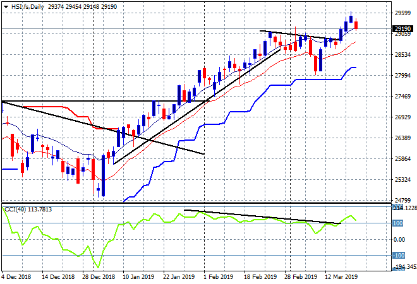This screenshot has height=284, width=417.
Task: Click the 24799 price axis label
Action: (403, 200)
